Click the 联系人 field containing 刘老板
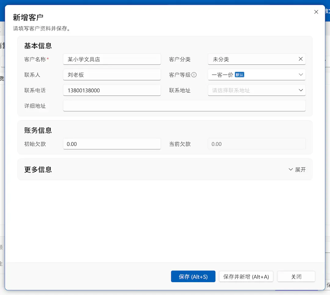Viewport: 330px width, 295px height. click(112, 75)
